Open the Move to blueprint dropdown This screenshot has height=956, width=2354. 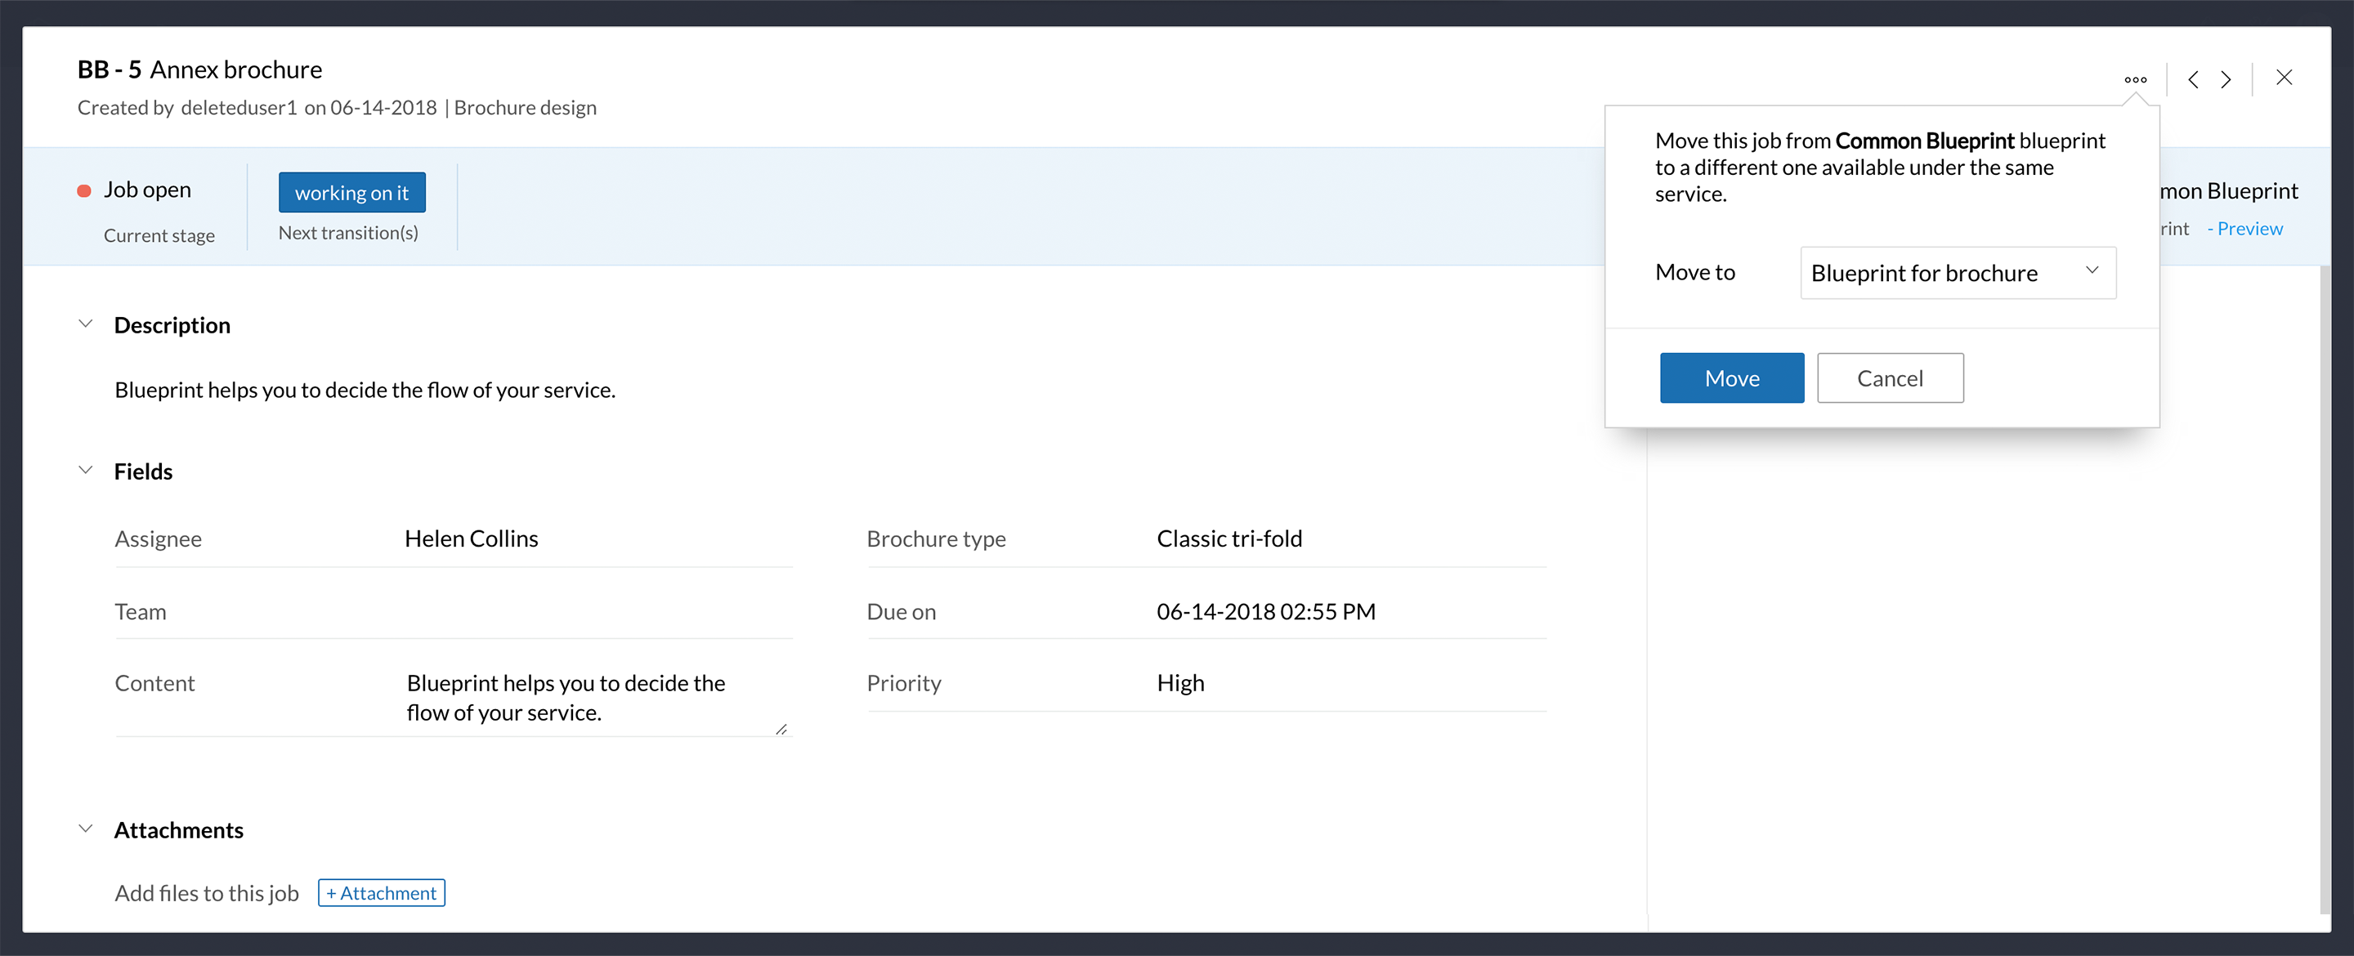[x=1958, y=272]
